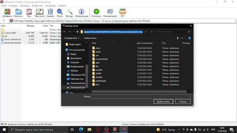This screenshot has width=237, height=133.
Task: Close the Выбор папки dialog
Action: tap(191, 26)
